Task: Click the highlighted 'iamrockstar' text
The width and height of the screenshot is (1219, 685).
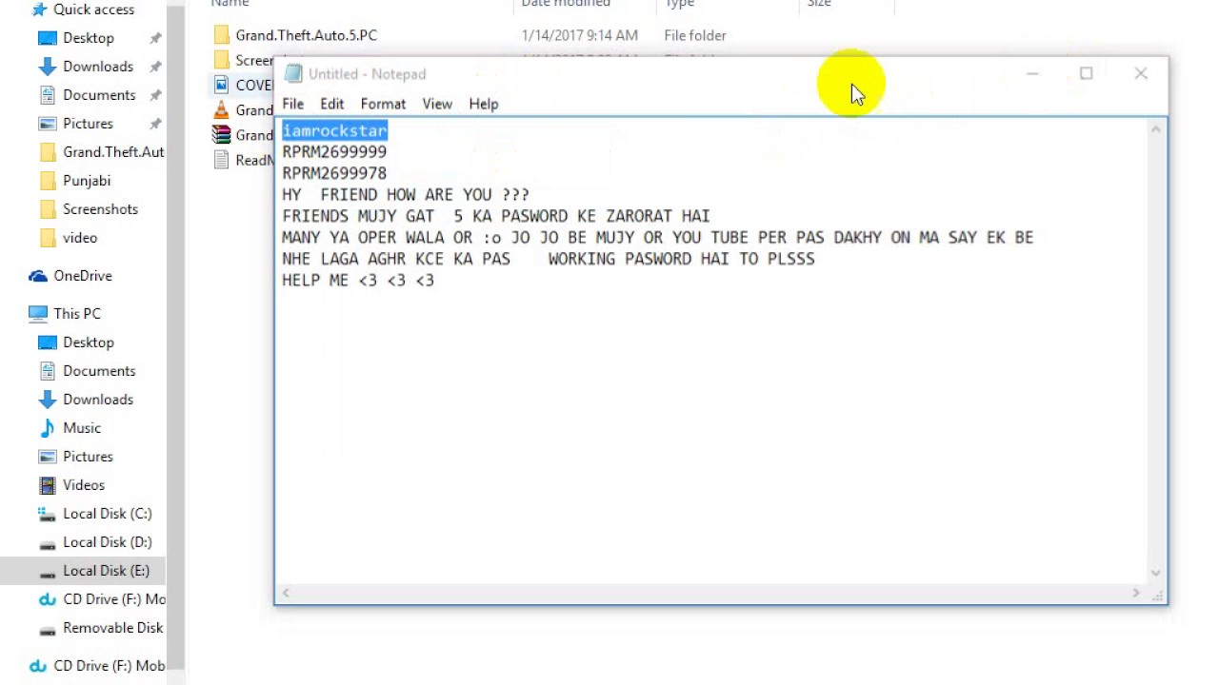Action: (x=334, y=130)
